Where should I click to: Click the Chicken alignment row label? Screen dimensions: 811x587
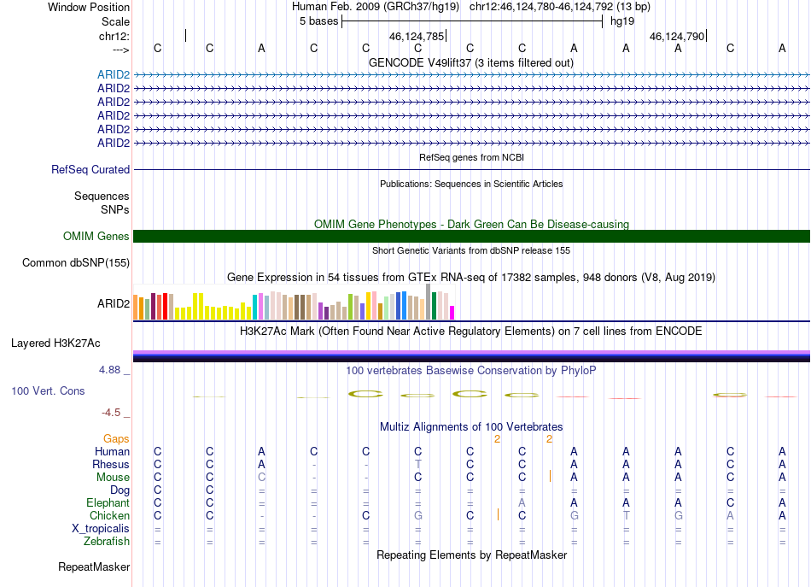tap(109, 515)
